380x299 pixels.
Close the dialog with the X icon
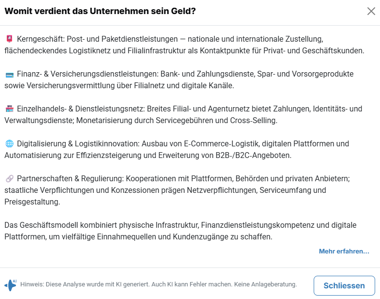371,11
